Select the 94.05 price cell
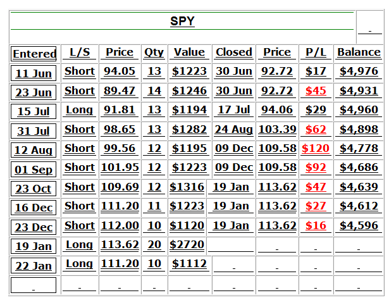 click(x=120, y=71)
